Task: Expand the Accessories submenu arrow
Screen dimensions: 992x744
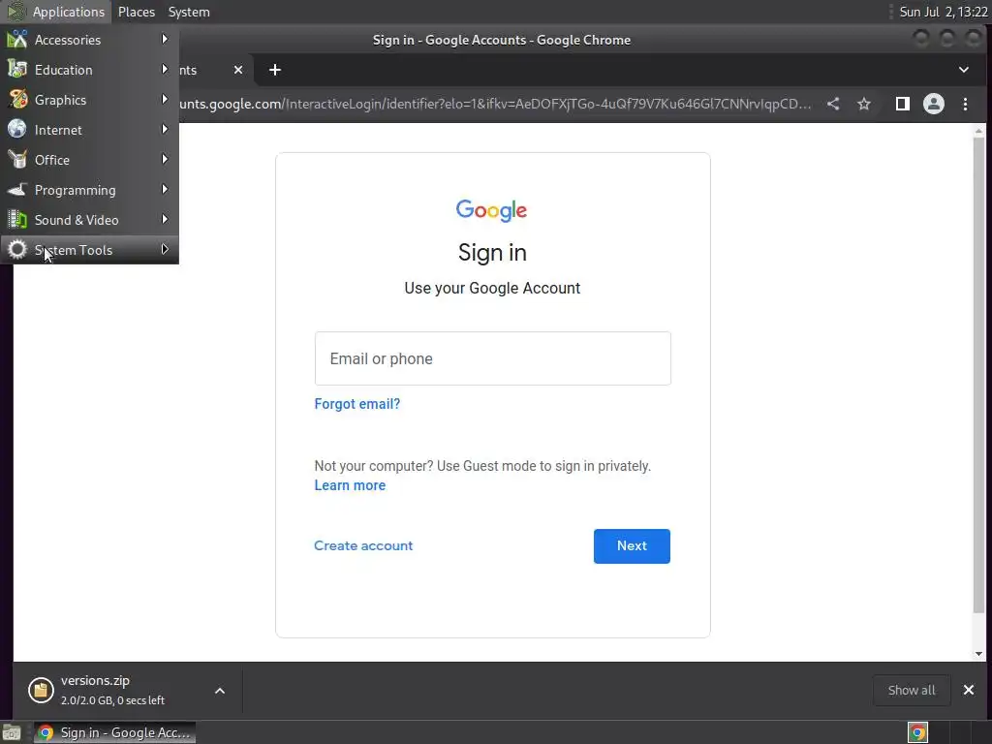Action: (165, 39)
